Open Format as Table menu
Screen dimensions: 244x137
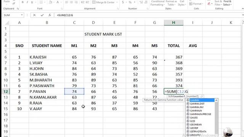tap(171, 3)
